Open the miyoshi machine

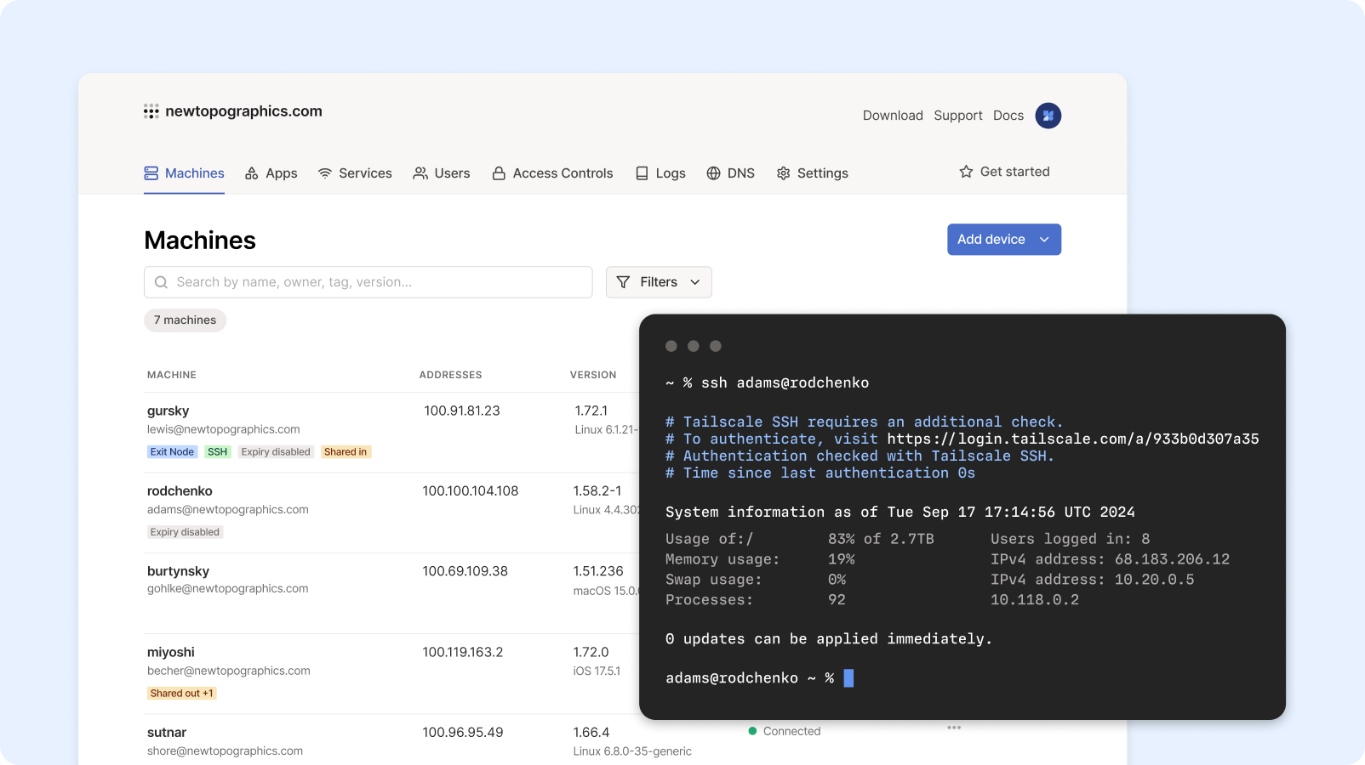pyautogui.click(x=171, y=652)
